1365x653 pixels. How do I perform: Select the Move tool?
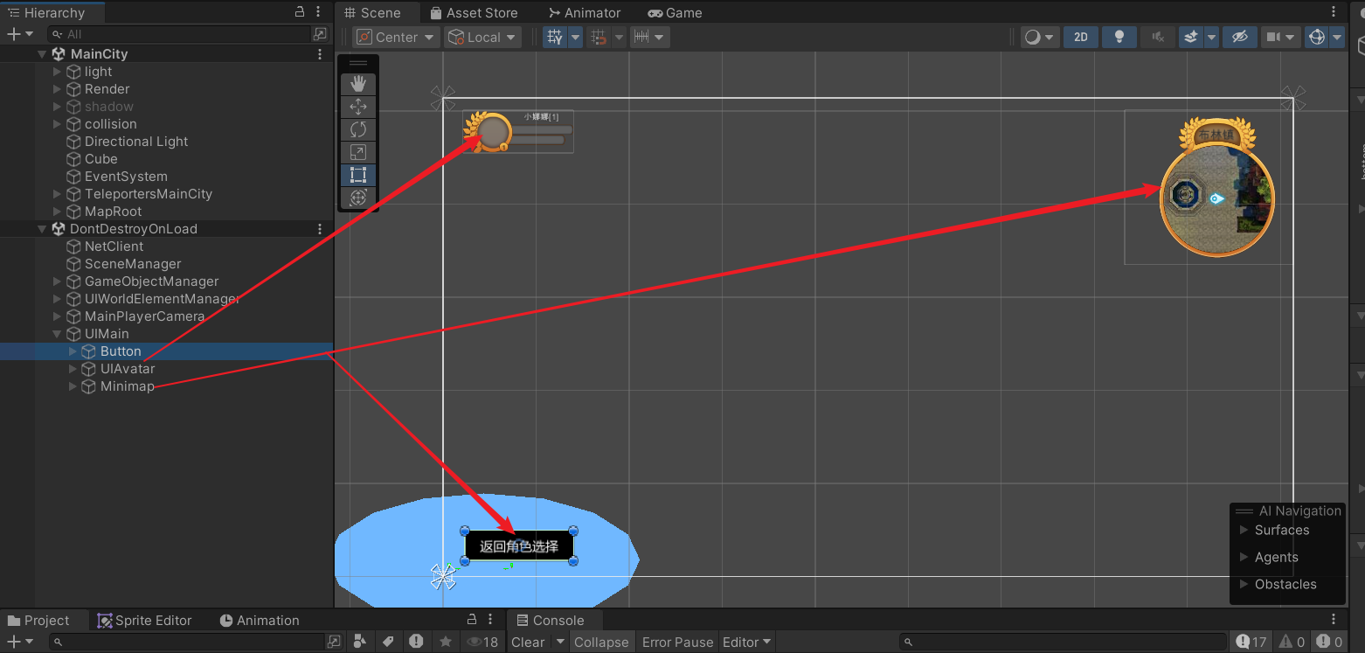357,107
